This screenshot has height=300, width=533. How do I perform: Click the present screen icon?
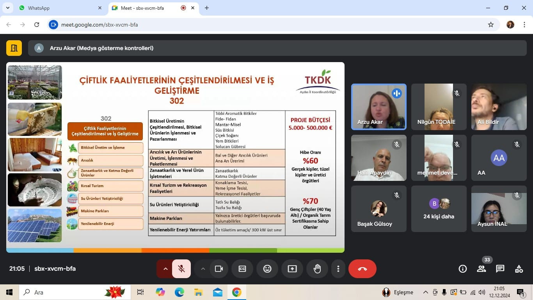(292, 269)
